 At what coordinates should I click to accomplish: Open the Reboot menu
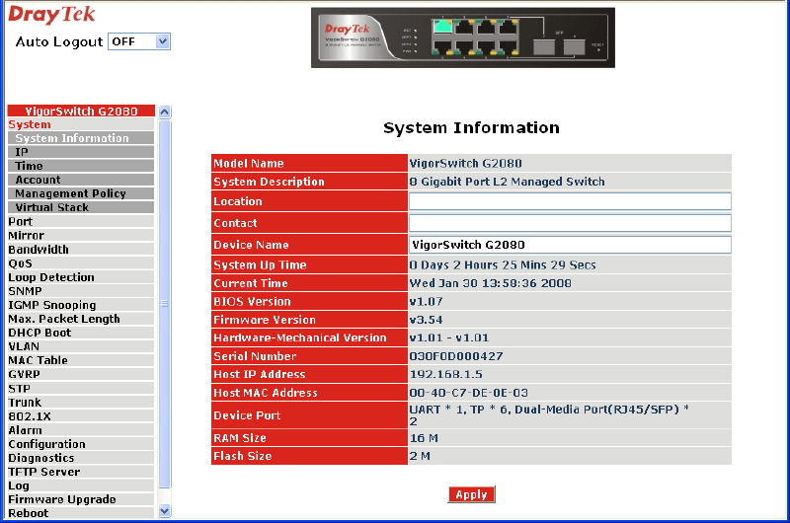click(x=81, y=513)
